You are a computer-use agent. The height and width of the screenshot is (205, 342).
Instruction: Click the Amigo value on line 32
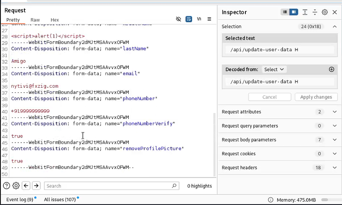(x=18, y=61)
